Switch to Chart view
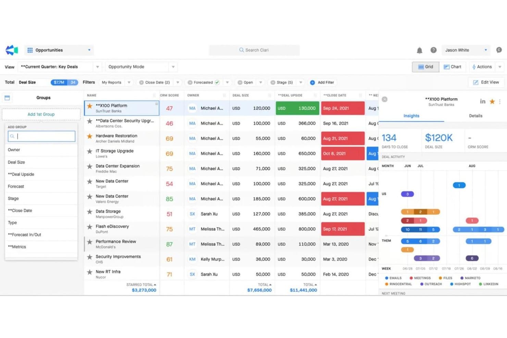507x338 pixels. pyautogui.click(x=453, y=67)
